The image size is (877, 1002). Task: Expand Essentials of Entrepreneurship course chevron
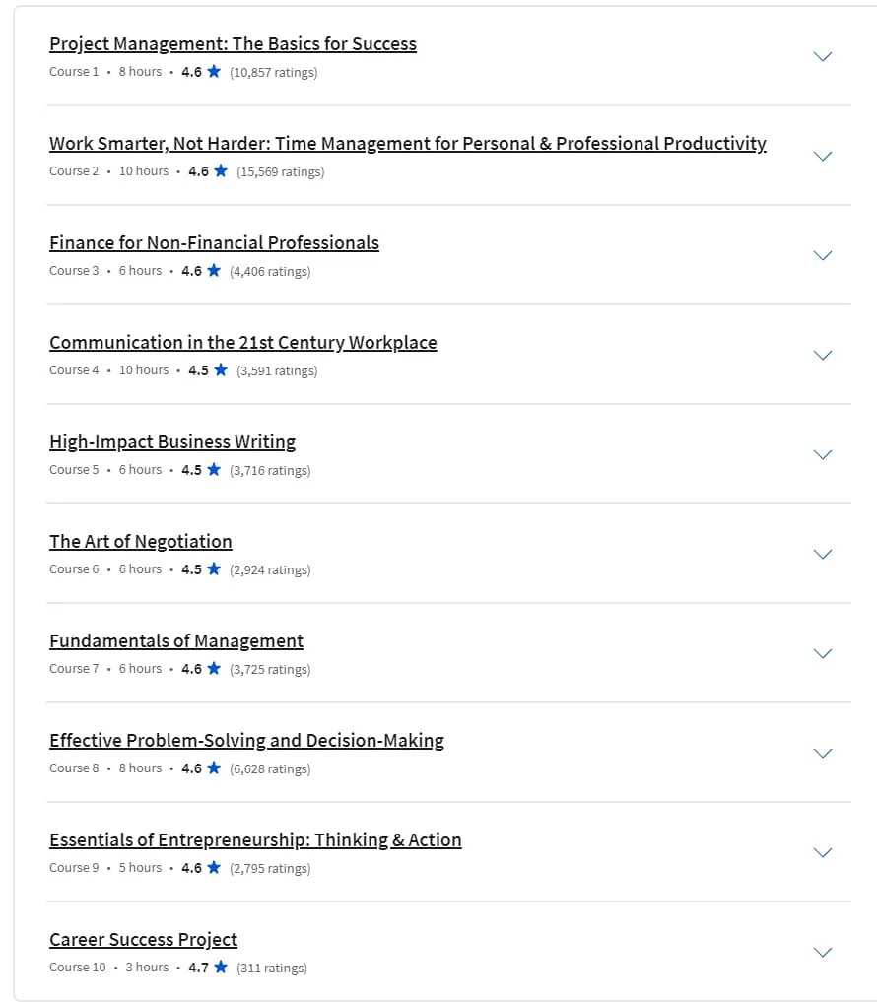pyautogui.click(x=822, y=852)
